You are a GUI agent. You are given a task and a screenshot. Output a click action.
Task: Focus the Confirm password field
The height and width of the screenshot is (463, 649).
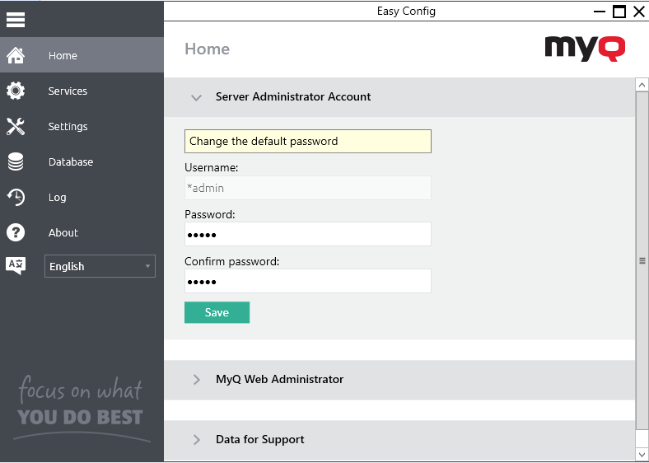pyautogui.click(x=307, y=282)
